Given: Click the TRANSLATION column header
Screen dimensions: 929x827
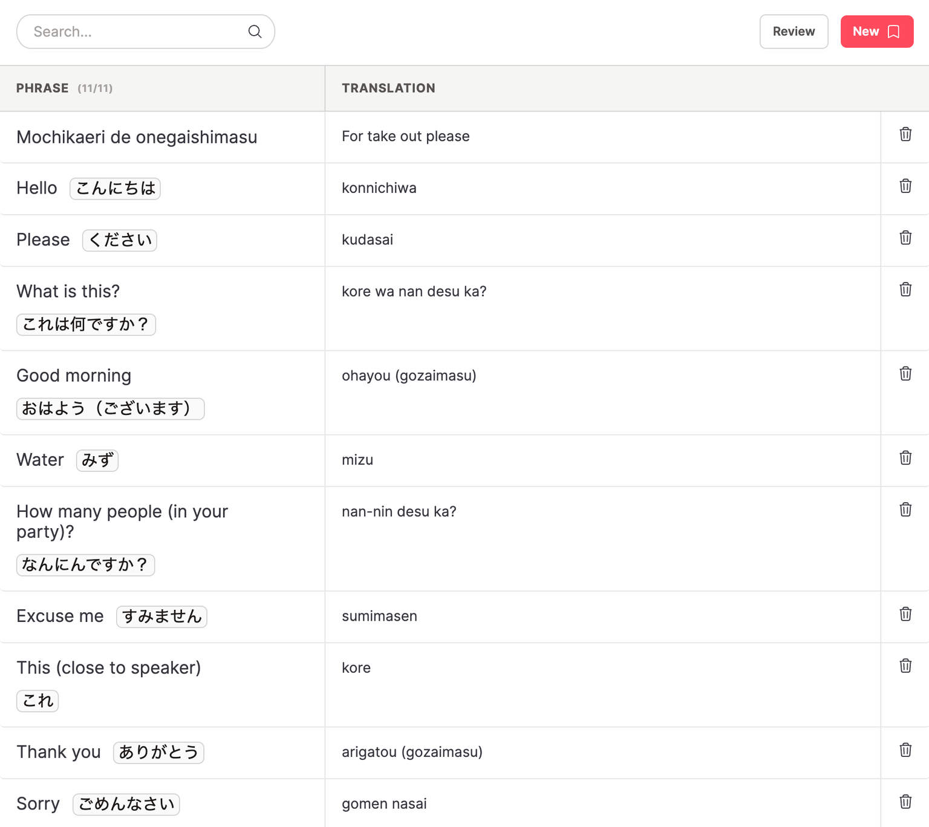Looking at the screenshot, I should click(x=388, y=88).
